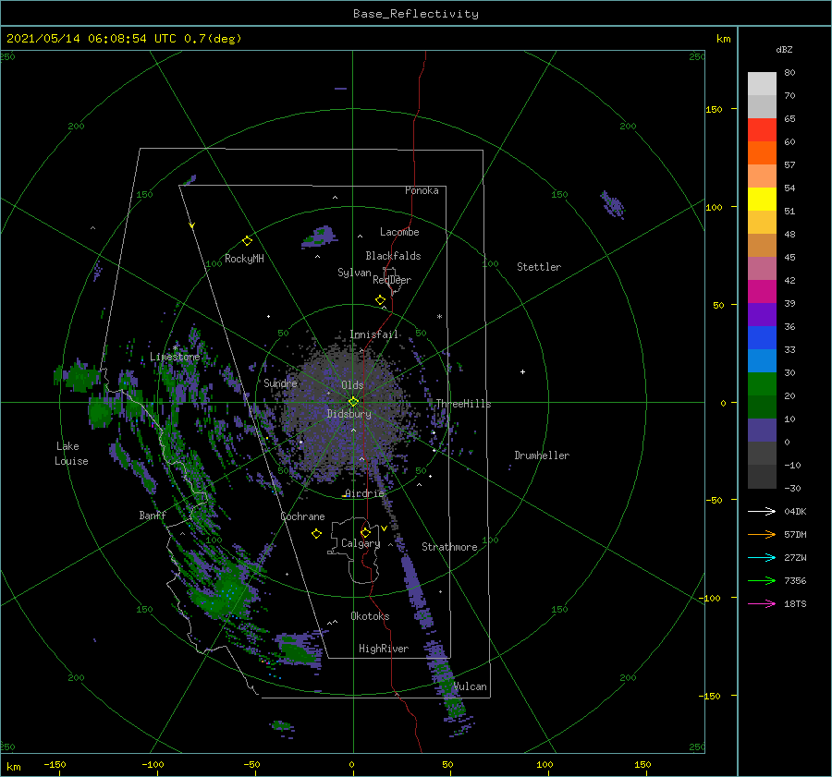
Task: Click the Banff label
Action: click(153, 515)
